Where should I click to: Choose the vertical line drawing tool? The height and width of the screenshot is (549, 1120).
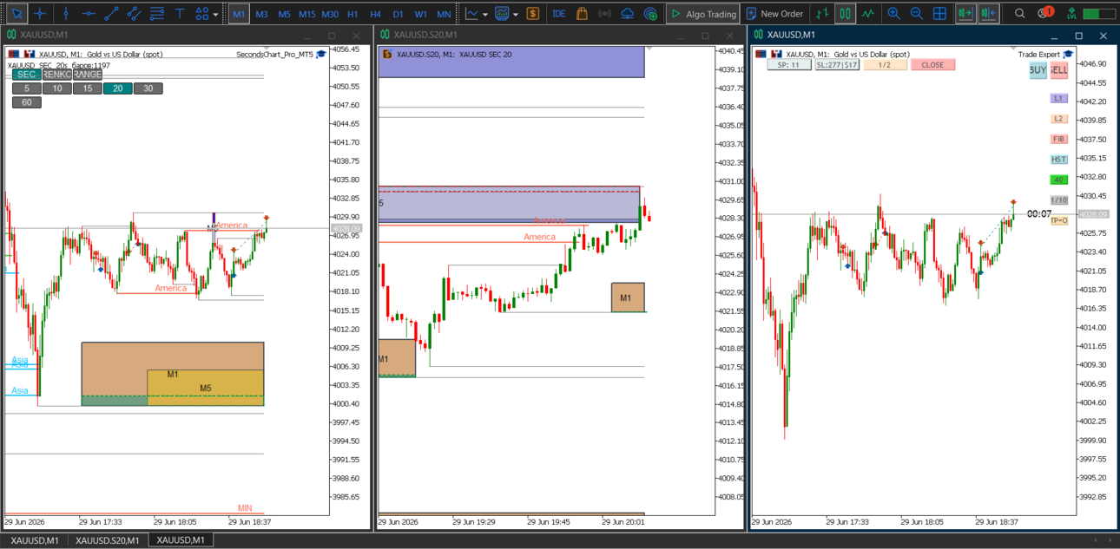click(66, 14)
